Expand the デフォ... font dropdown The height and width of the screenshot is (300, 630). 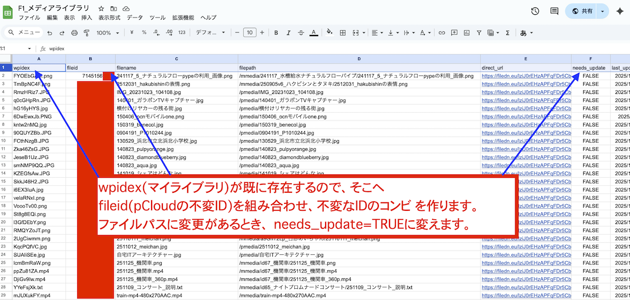[210, 33]
